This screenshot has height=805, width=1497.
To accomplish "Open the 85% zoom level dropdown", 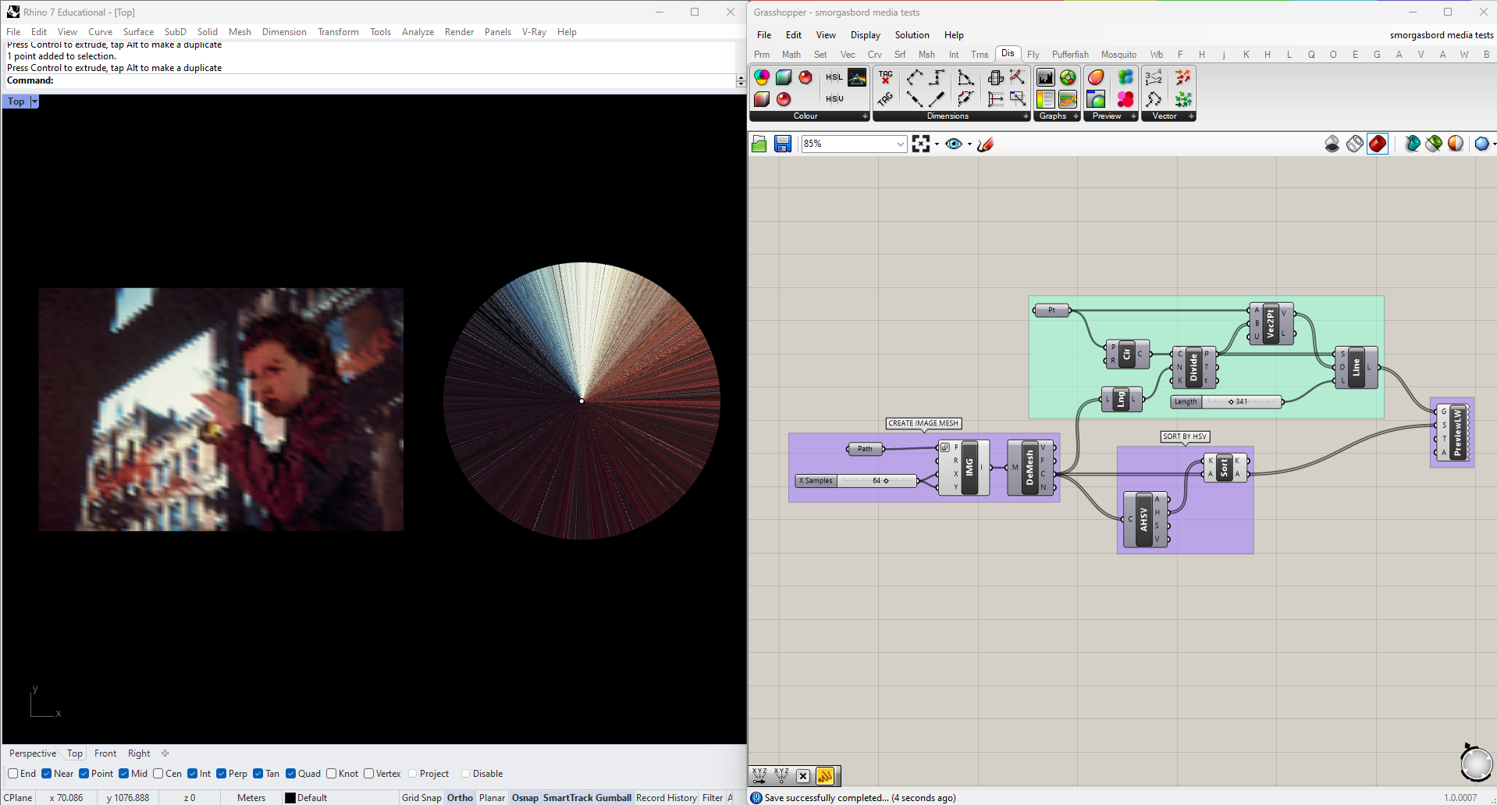I will point(900,144).
